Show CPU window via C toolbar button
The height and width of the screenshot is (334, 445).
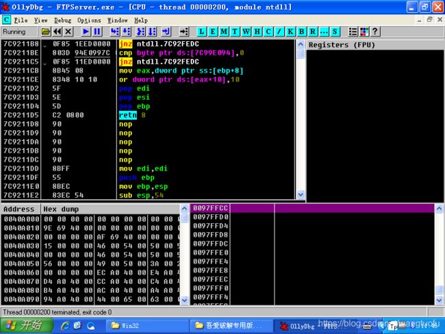[268, 31]
